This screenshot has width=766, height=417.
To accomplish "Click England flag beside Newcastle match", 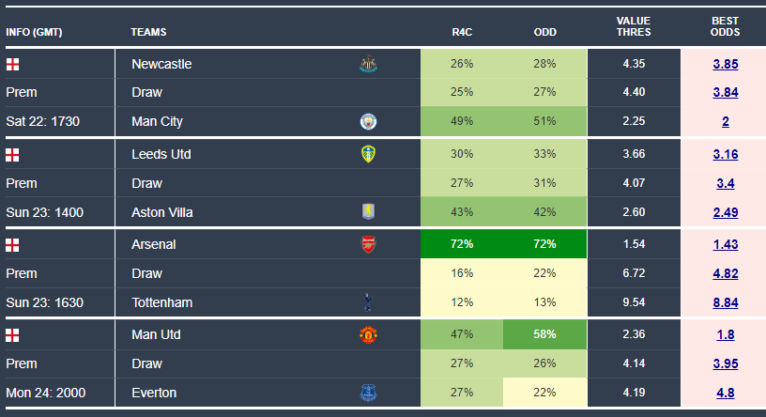I will (x=12, y=65).
